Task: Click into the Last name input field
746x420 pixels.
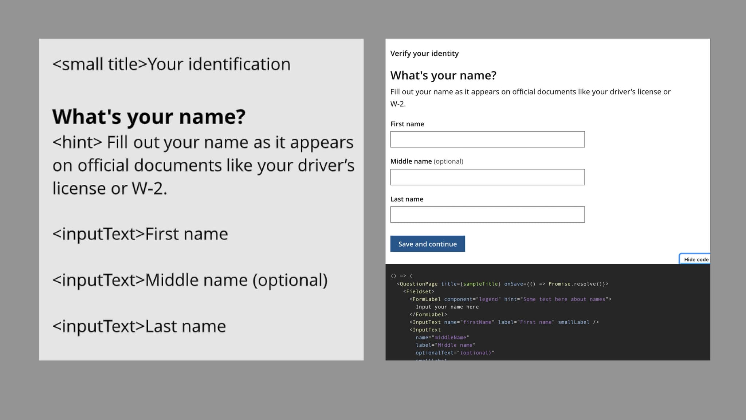Action: (x=487, y=214)
